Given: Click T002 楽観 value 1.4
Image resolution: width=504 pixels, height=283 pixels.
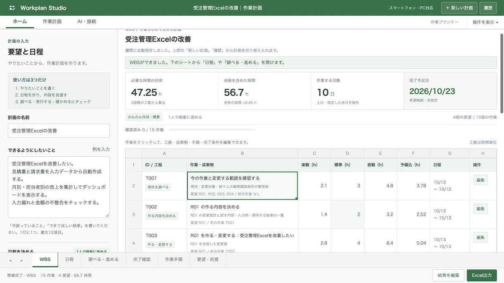Looking at the screenshot, I should click(314, 215).
